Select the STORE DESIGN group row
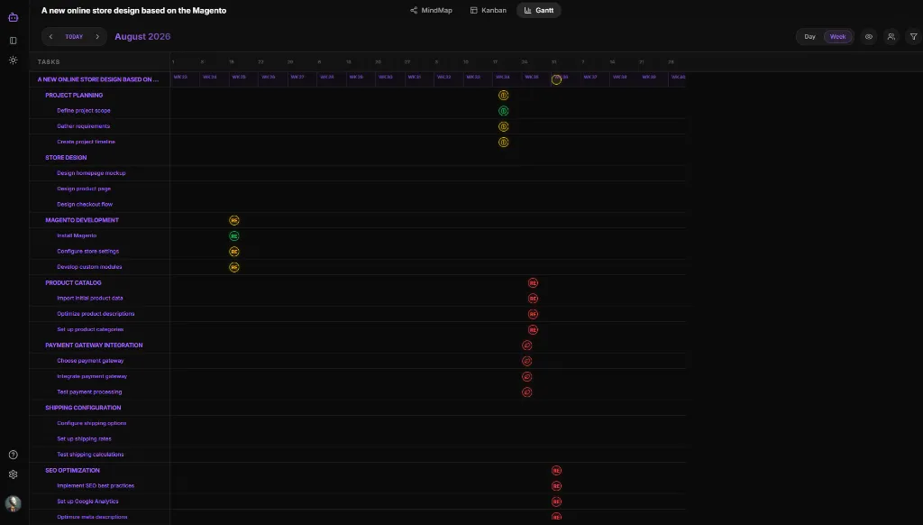The image size is (923, 525). pos(66,157)
